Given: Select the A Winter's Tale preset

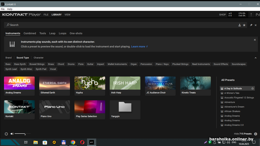Looking at the screenshot, I should [237, 93].
